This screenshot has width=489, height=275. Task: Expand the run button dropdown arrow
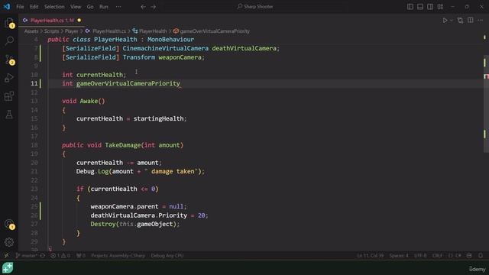tap(452, 21)
